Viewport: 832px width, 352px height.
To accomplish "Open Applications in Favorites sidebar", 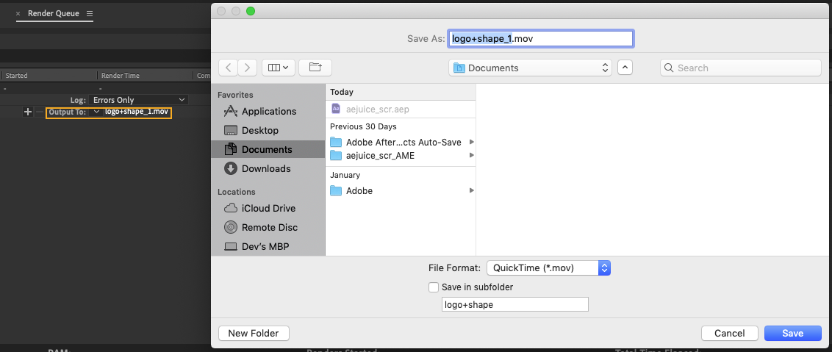I will 268,112.
